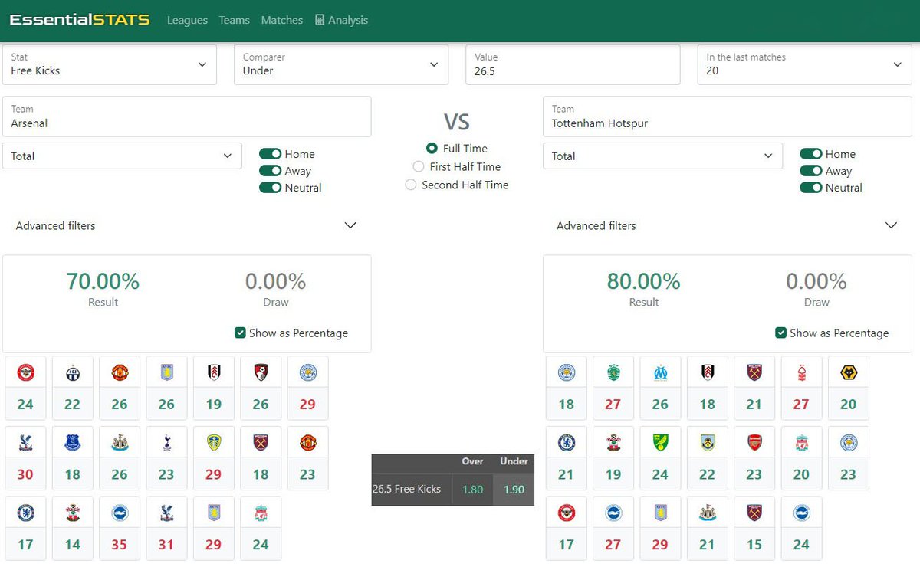920x567 pixels.
Task: Go to the EssentialSTATS home logo
Action: pos(80,20)
